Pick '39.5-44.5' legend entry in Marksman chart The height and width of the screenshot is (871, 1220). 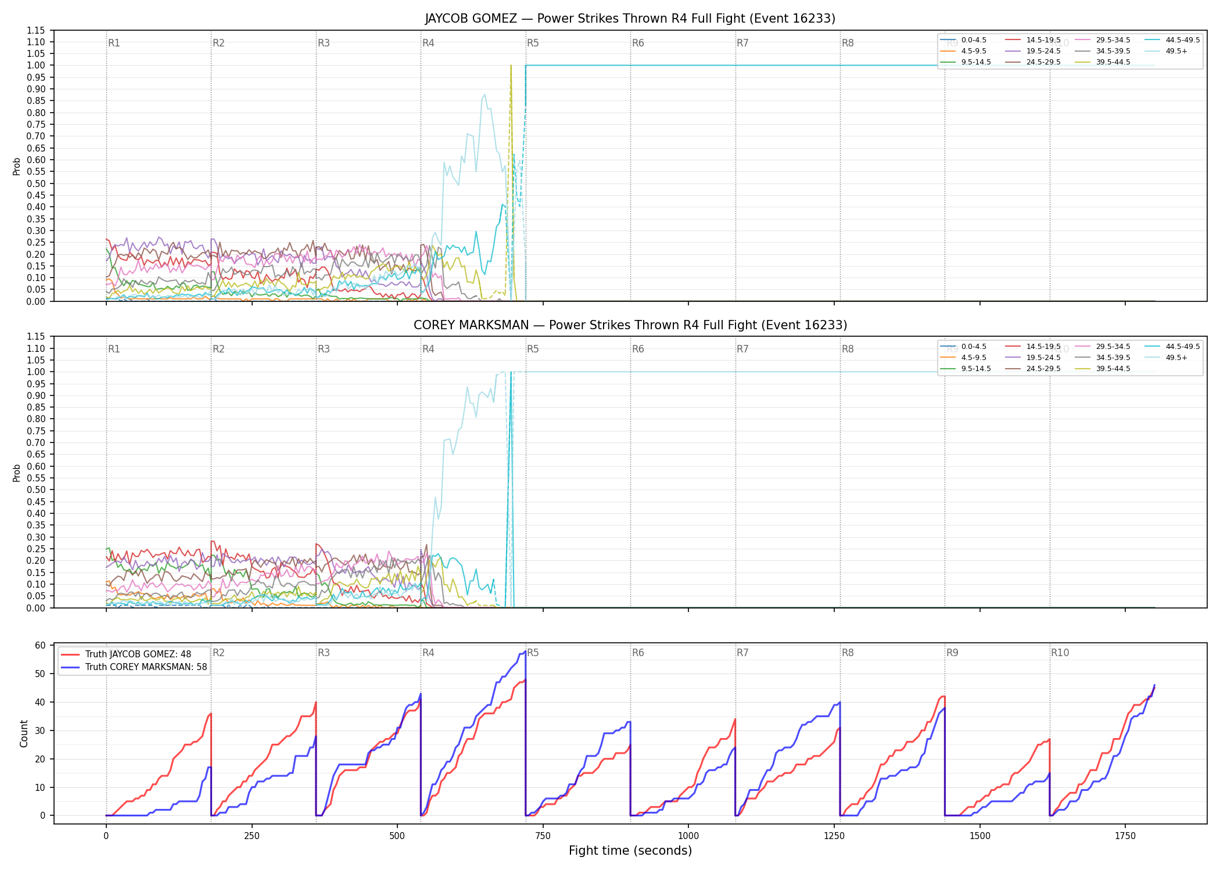point(1103,369)
